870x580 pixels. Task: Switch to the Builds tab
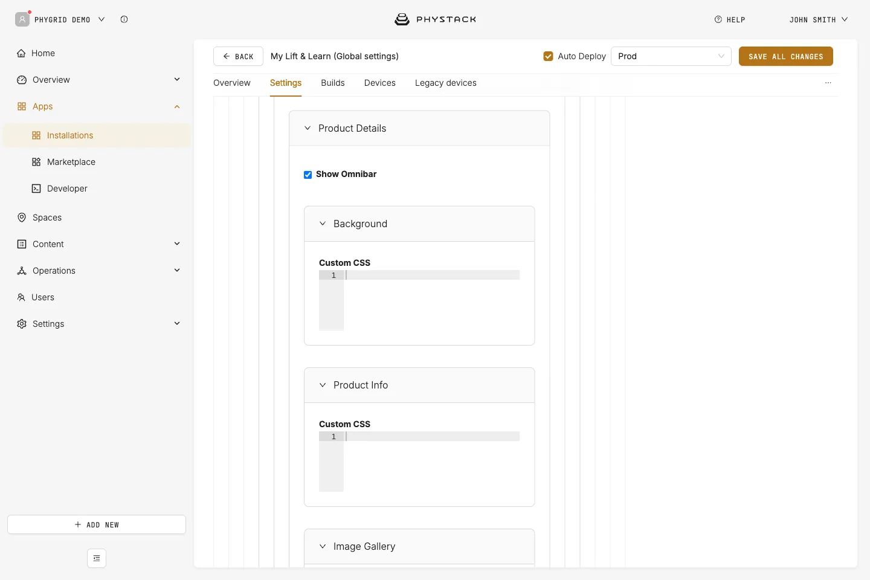pos(333,83)
